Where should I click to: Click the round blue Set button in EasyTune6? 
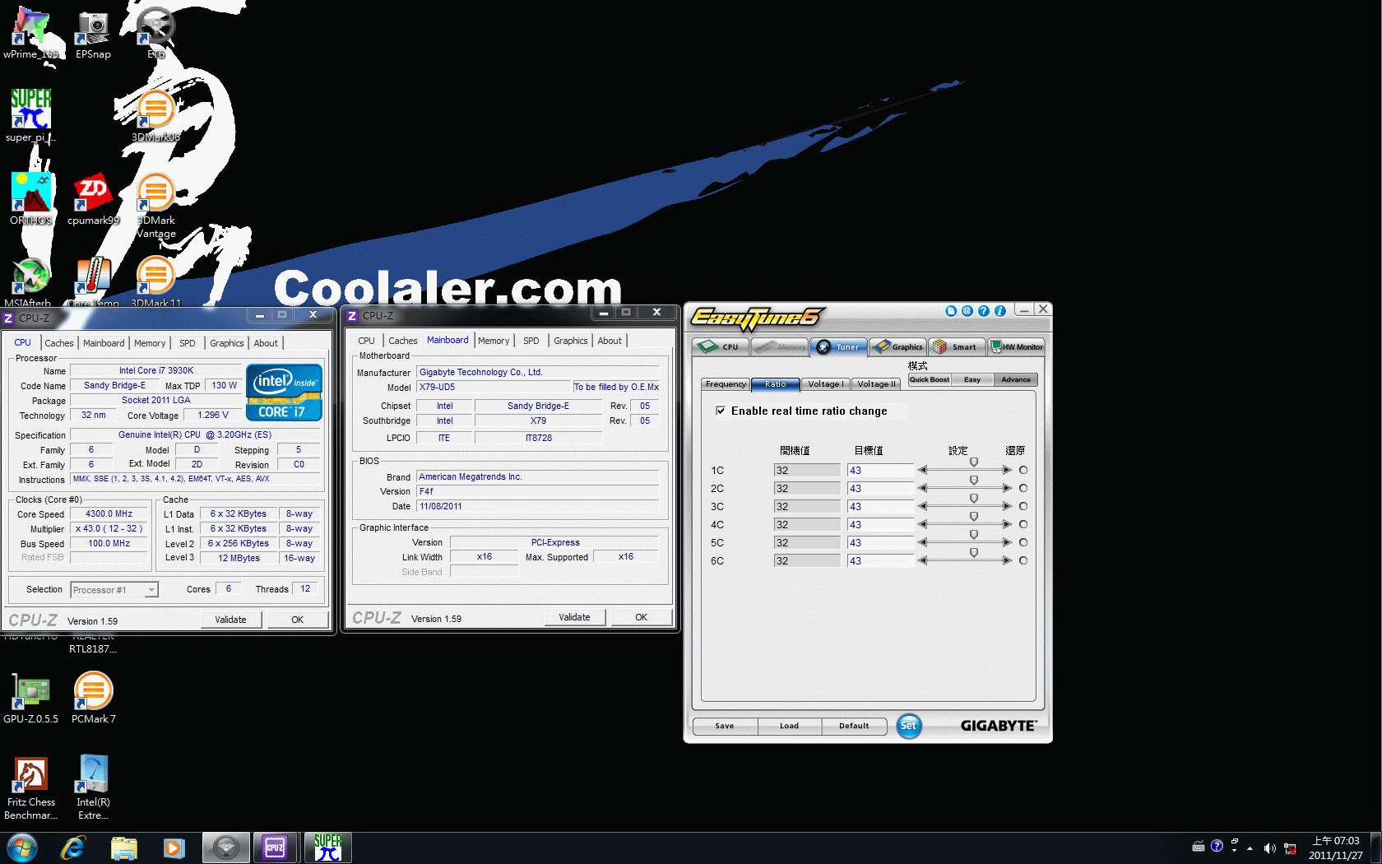(909, 726)
